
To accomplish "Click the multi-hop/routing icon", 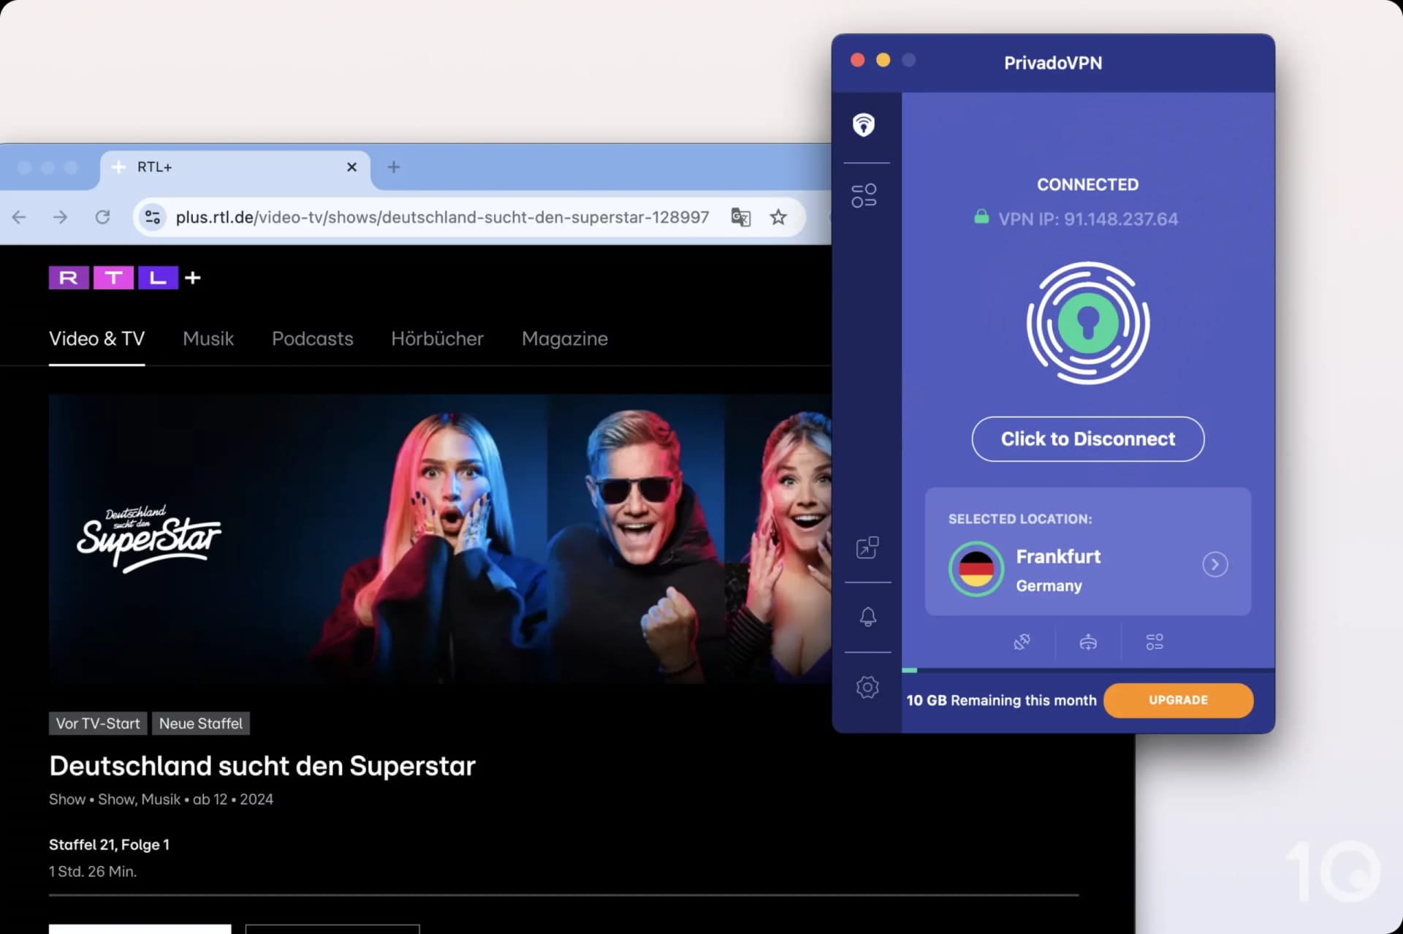I will tap(1087, 641).
